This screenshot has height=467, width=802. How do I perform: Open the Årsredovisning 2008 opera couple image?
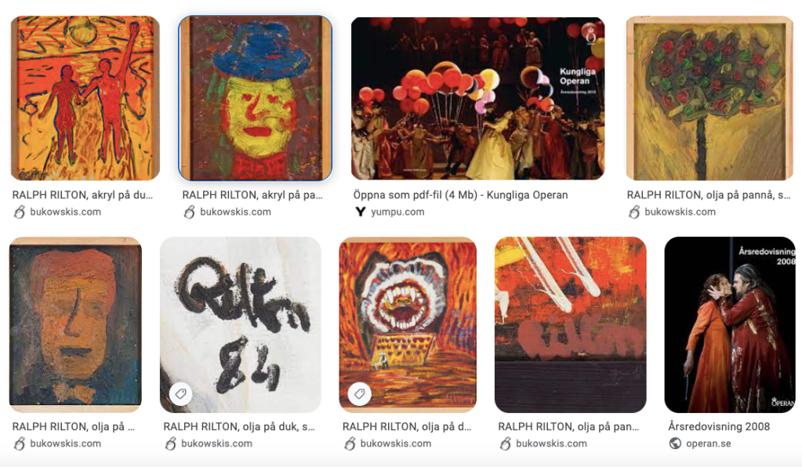(730, 324)
